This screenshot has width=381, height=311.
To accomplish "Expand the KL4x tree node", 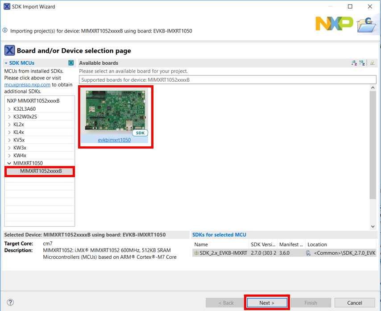I will 9,132.
